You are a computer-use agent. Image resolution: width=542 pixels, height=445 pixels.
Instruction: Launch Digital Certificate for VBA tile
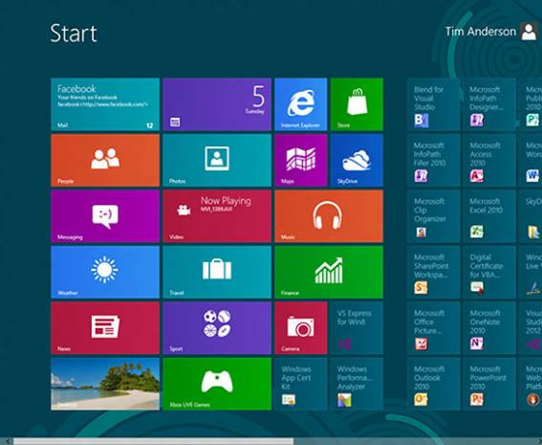tap(489, 272)
